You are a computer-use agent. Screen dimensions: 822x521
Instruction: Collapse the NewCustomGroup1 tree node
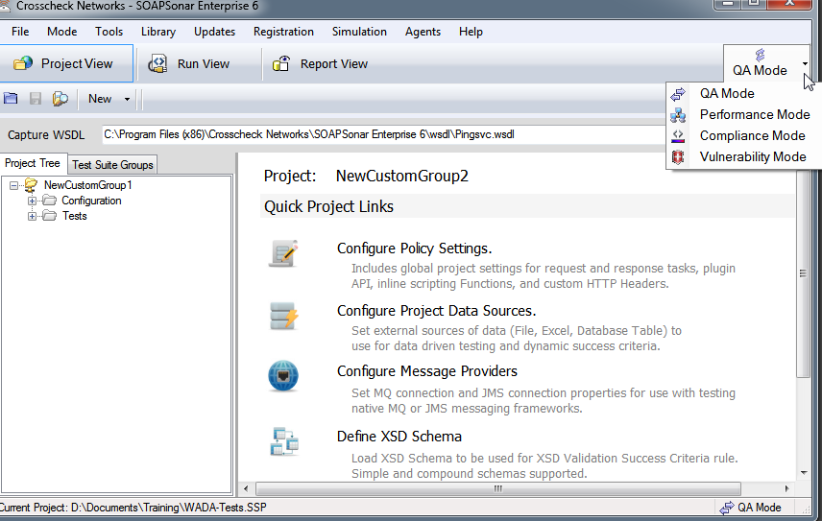[14, 185]
